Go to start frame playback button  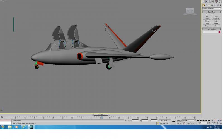click(x=198, y=120)
